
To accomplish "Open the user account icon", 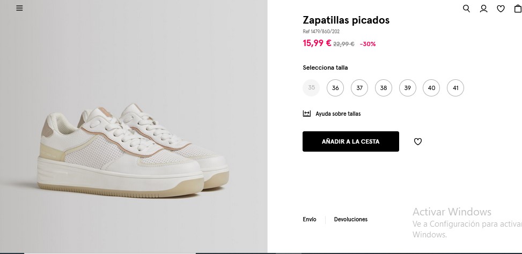I will coord(483,9).
